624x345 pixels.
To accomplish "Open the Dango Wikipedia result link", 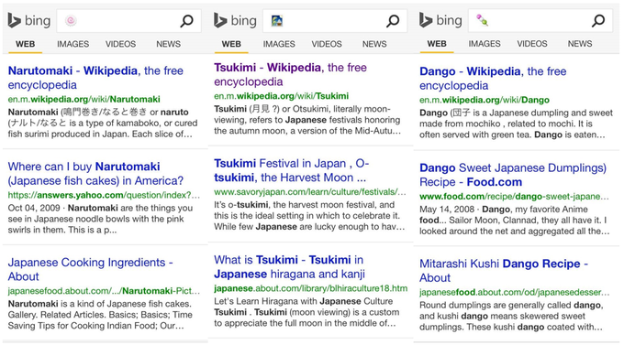I will [493, 79].
